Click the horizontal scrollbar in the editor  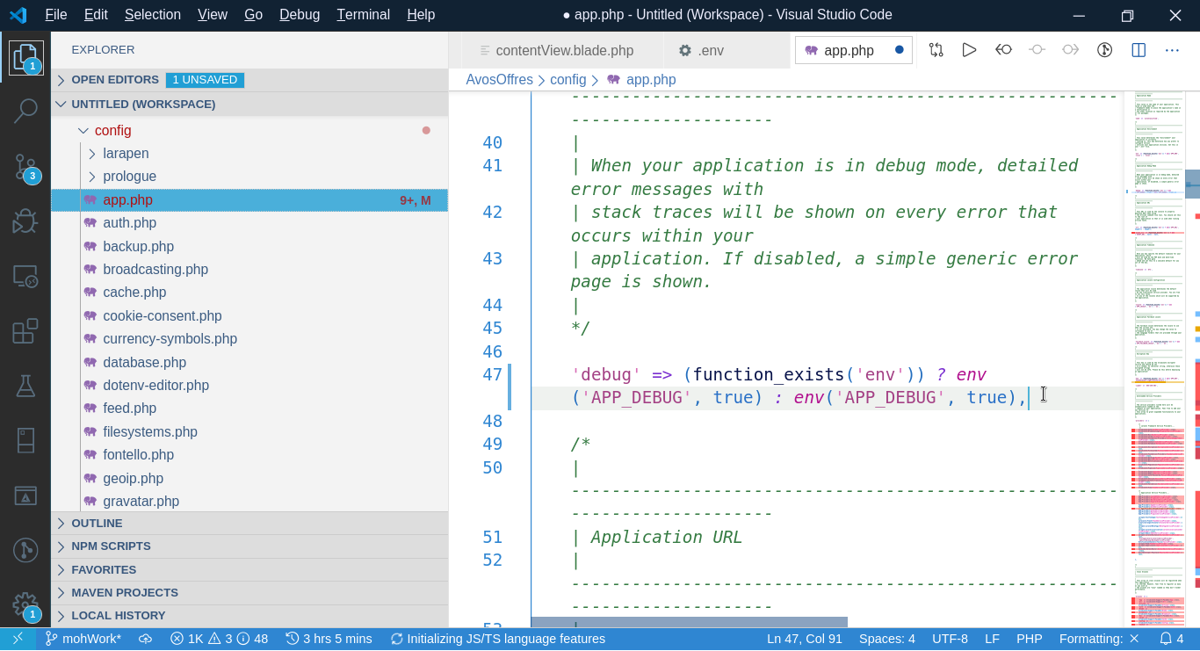coord(690,622)
